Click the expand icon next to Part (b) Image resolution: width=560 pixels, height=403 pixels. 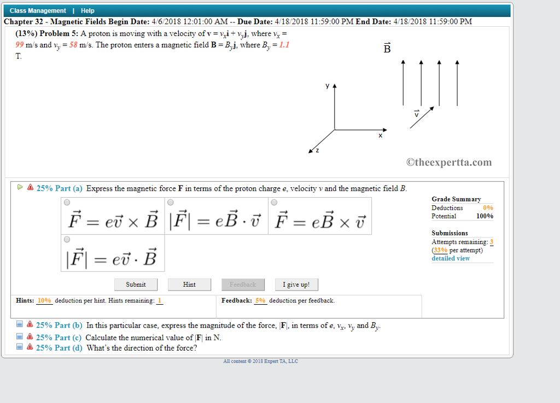click(19, 324)
